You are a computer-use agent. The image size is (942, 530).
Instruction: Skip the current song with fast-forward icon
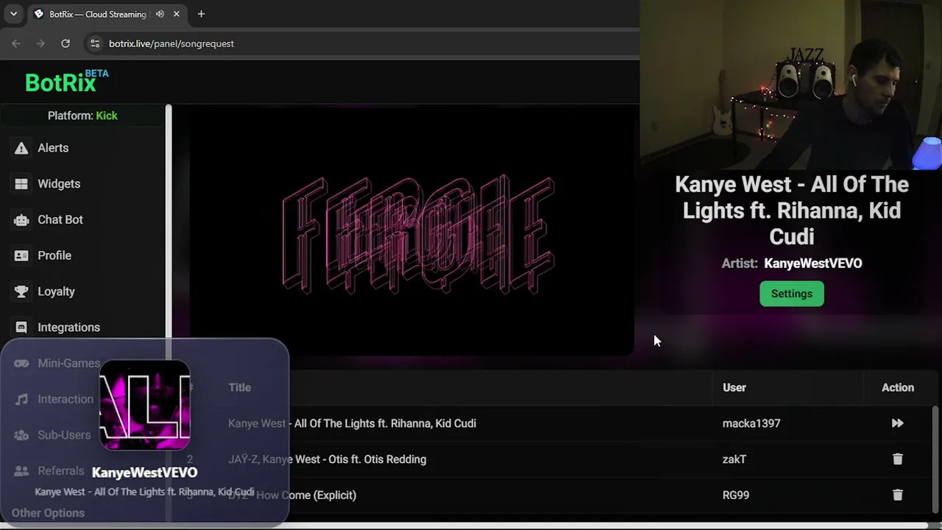897,423
